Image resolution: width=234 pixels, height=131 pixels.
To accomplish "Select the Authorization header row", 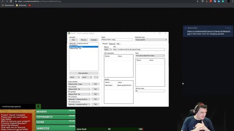I will coord(118,86).
